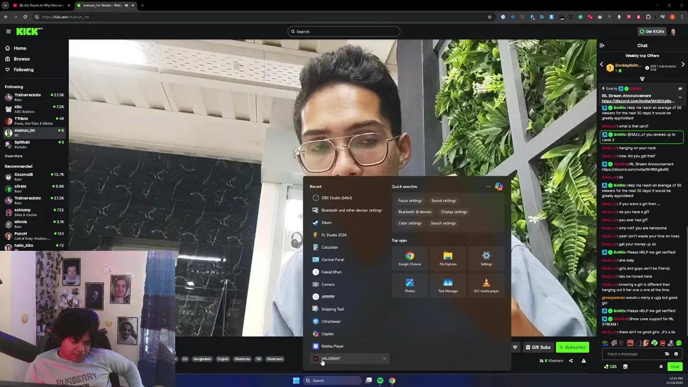Click the bangladesh stream tag
Viewport: 688px width, 387px height.
point(203,359)
